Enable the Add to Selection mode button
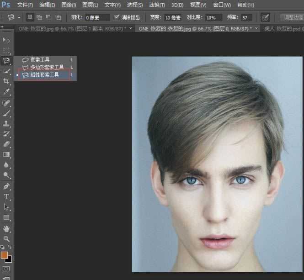 click(39, 17)
